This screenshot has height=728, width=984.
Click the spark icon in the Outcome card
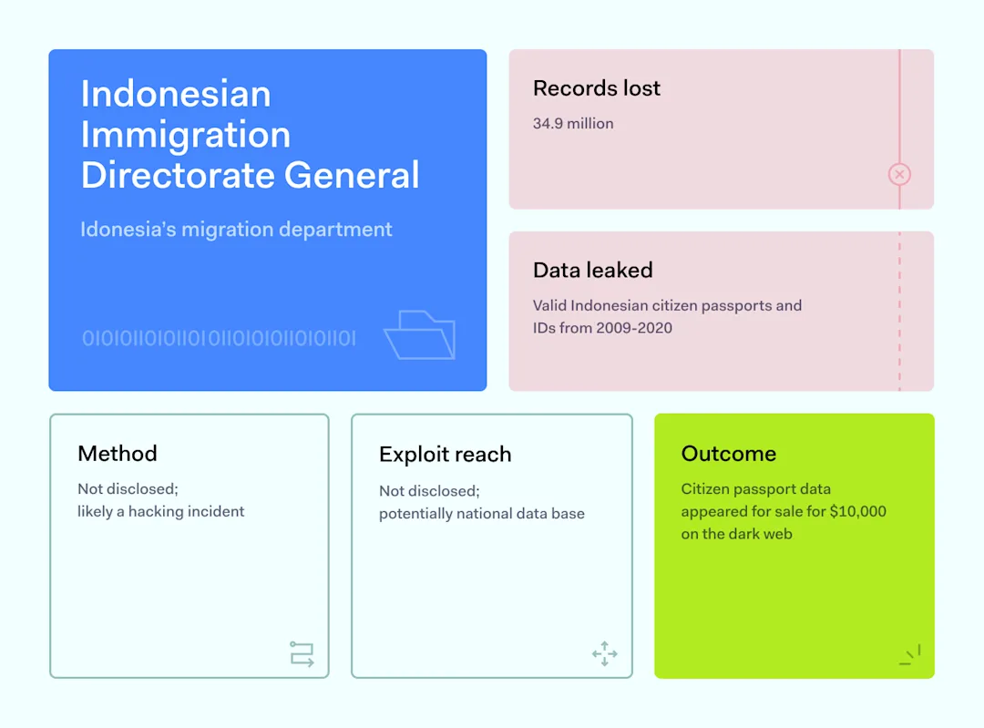[910, 654]
